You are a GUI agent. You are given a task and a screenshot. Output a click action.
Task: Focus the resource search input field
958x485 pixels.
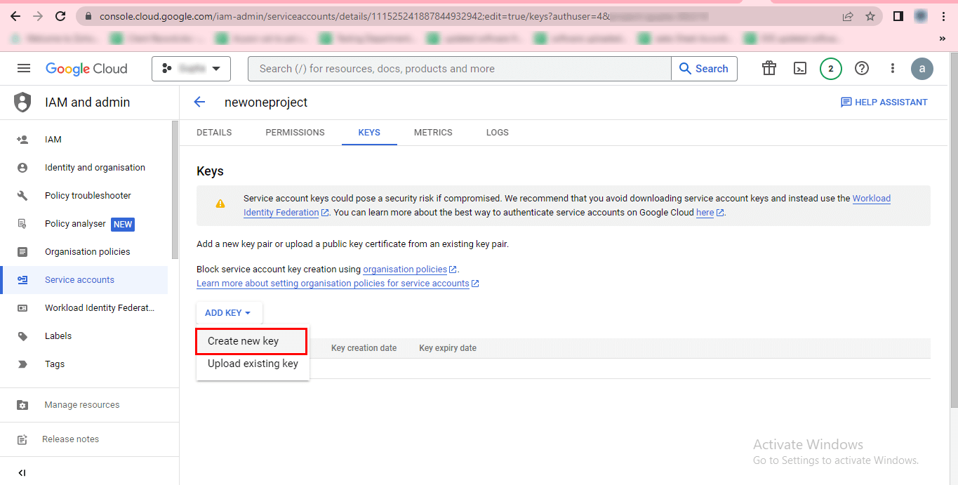[x=460, y=69]
